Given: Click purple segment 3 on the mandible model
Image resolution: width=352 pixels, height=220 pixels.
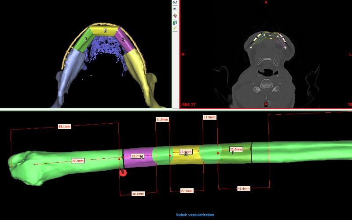Looking at the screenshot, I should pyautogui.click(x=125, y=42).
